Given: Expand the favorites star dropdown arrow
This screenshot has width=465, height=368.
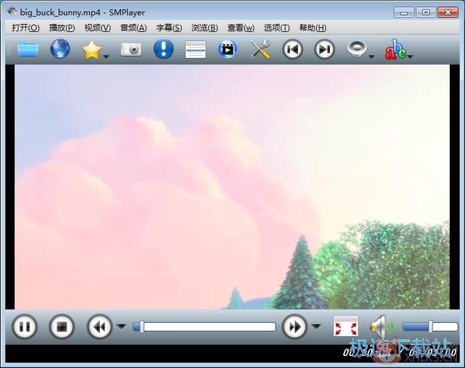Looking at the screenshot, I should (x=106, y=56).
